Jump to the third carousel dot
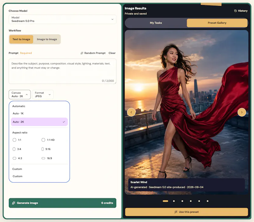Viewport: 254px width, 222px height. tap(182, 201)
